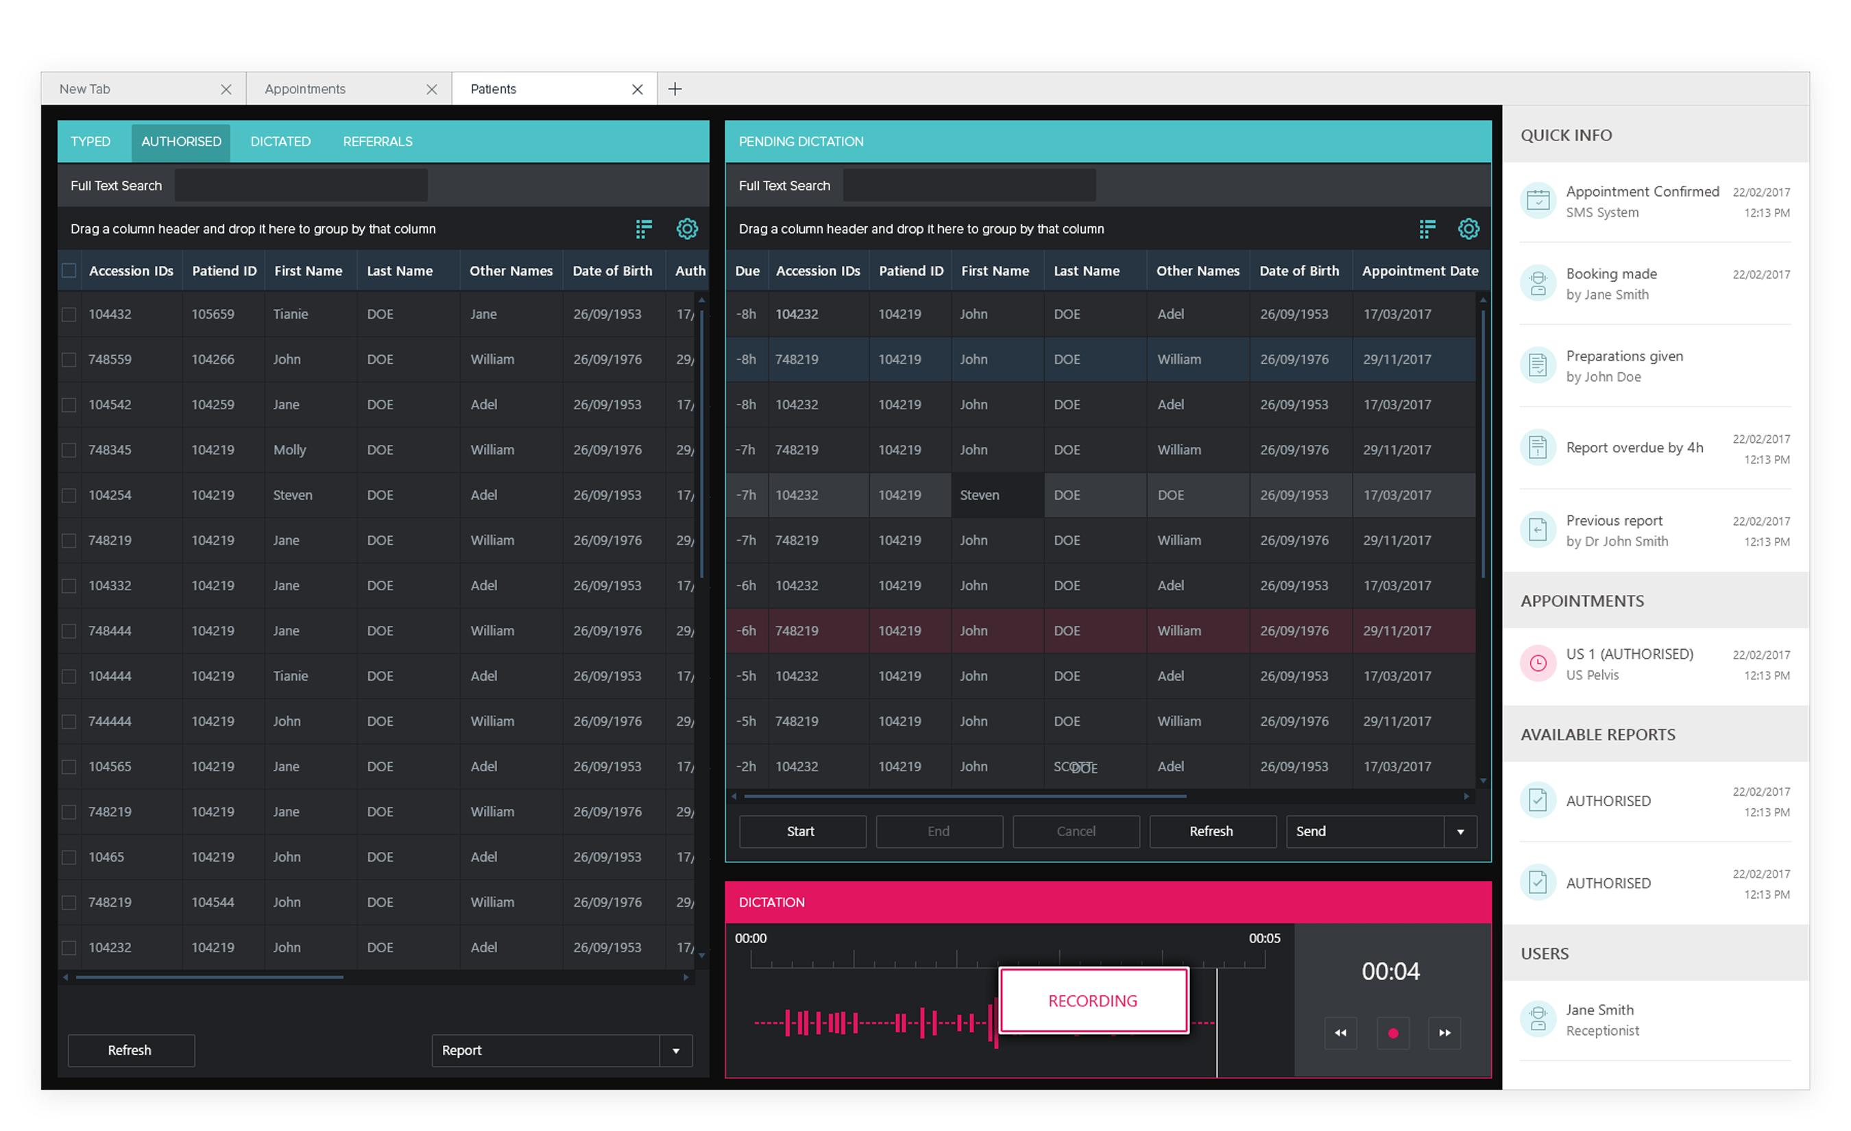Expand the Report dropdown arrow
Image resolution: width=1851 pixels, height=1131 pixels.
(x=675, y=1051)
